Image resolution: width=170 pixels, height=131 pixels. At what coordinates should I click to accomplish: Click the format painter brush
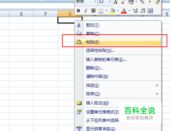(157, 2)
